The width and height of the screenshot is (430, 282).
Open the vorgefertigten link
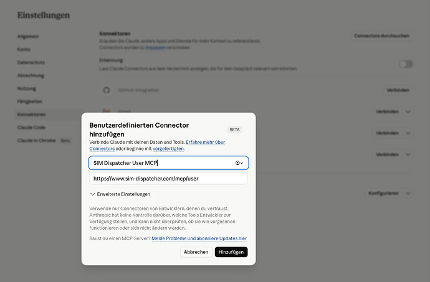tap(168, 149)
